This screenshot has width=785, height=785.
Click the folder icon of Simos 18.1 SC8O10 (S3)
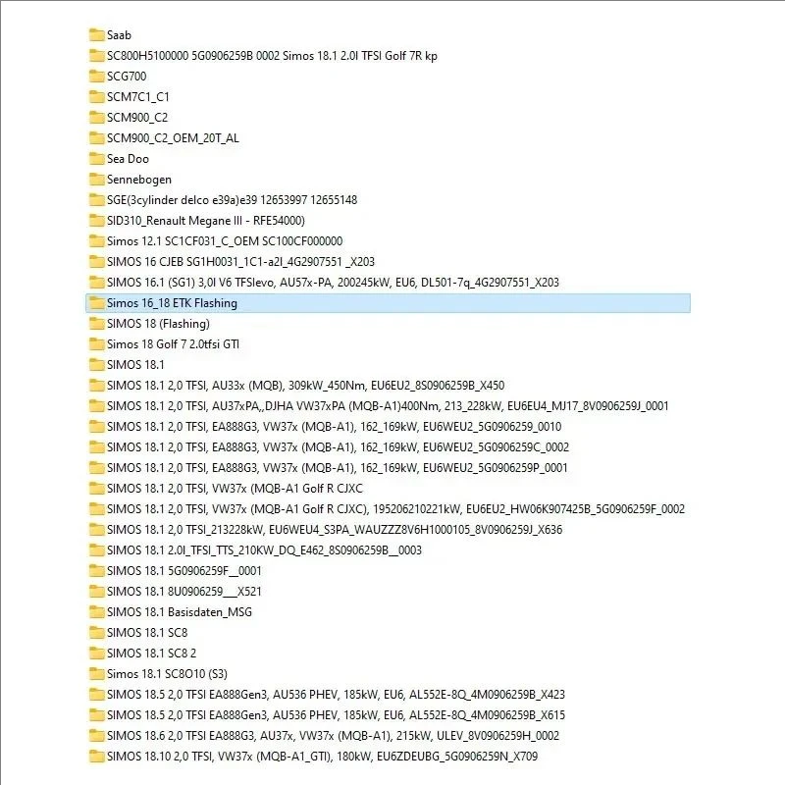96,674
